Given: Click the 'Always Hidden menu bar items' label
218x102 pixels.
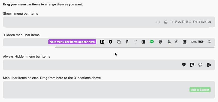Looking at the screenshot, I should pyautogui.click(x=26, y=57).
